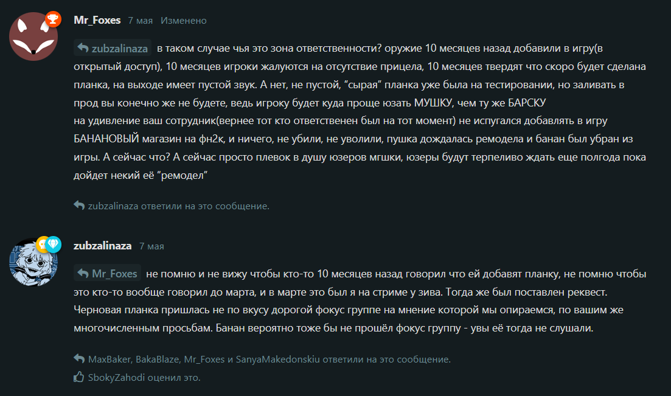Click the second post's 7 мая timestamp
The height and width of the screenshot is (396, 671).
click(151, 246)
